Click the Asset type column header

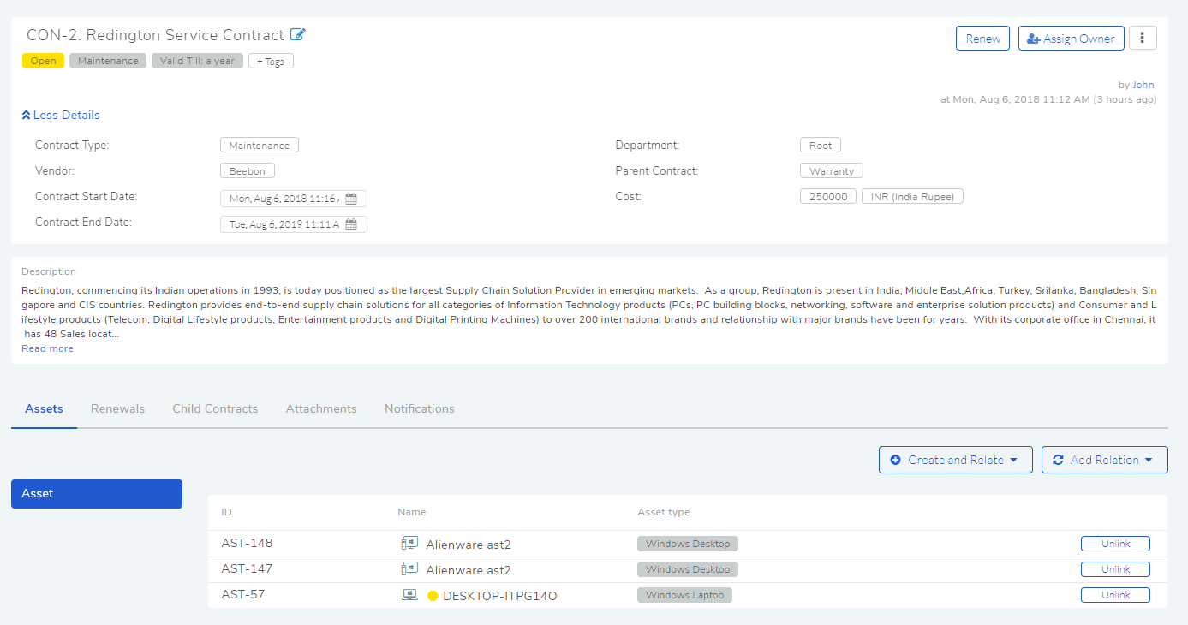click(664, 512)
